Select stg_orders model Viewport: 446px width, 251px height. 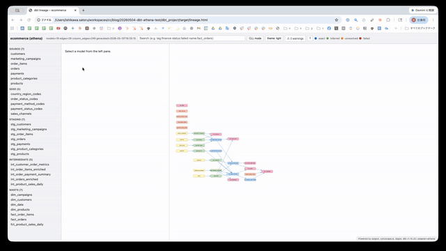point(18,139)
